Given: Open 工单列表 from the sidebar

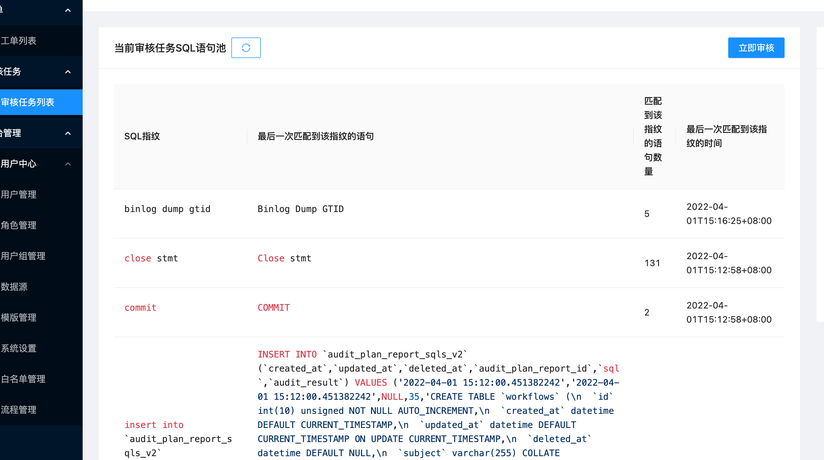Looking at the screenshot, I should (18, 41).
